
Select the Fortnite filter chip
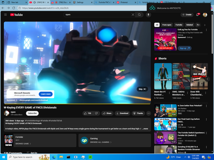click(179, 25)
